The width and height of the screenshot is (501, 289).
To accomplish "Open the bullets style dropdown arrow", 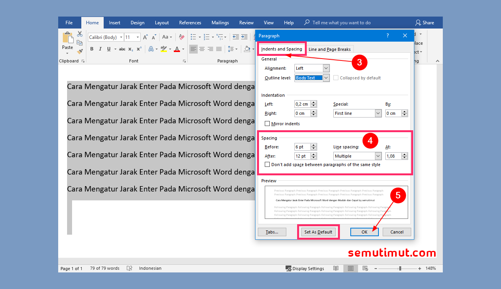I will (x=200, y=37).
